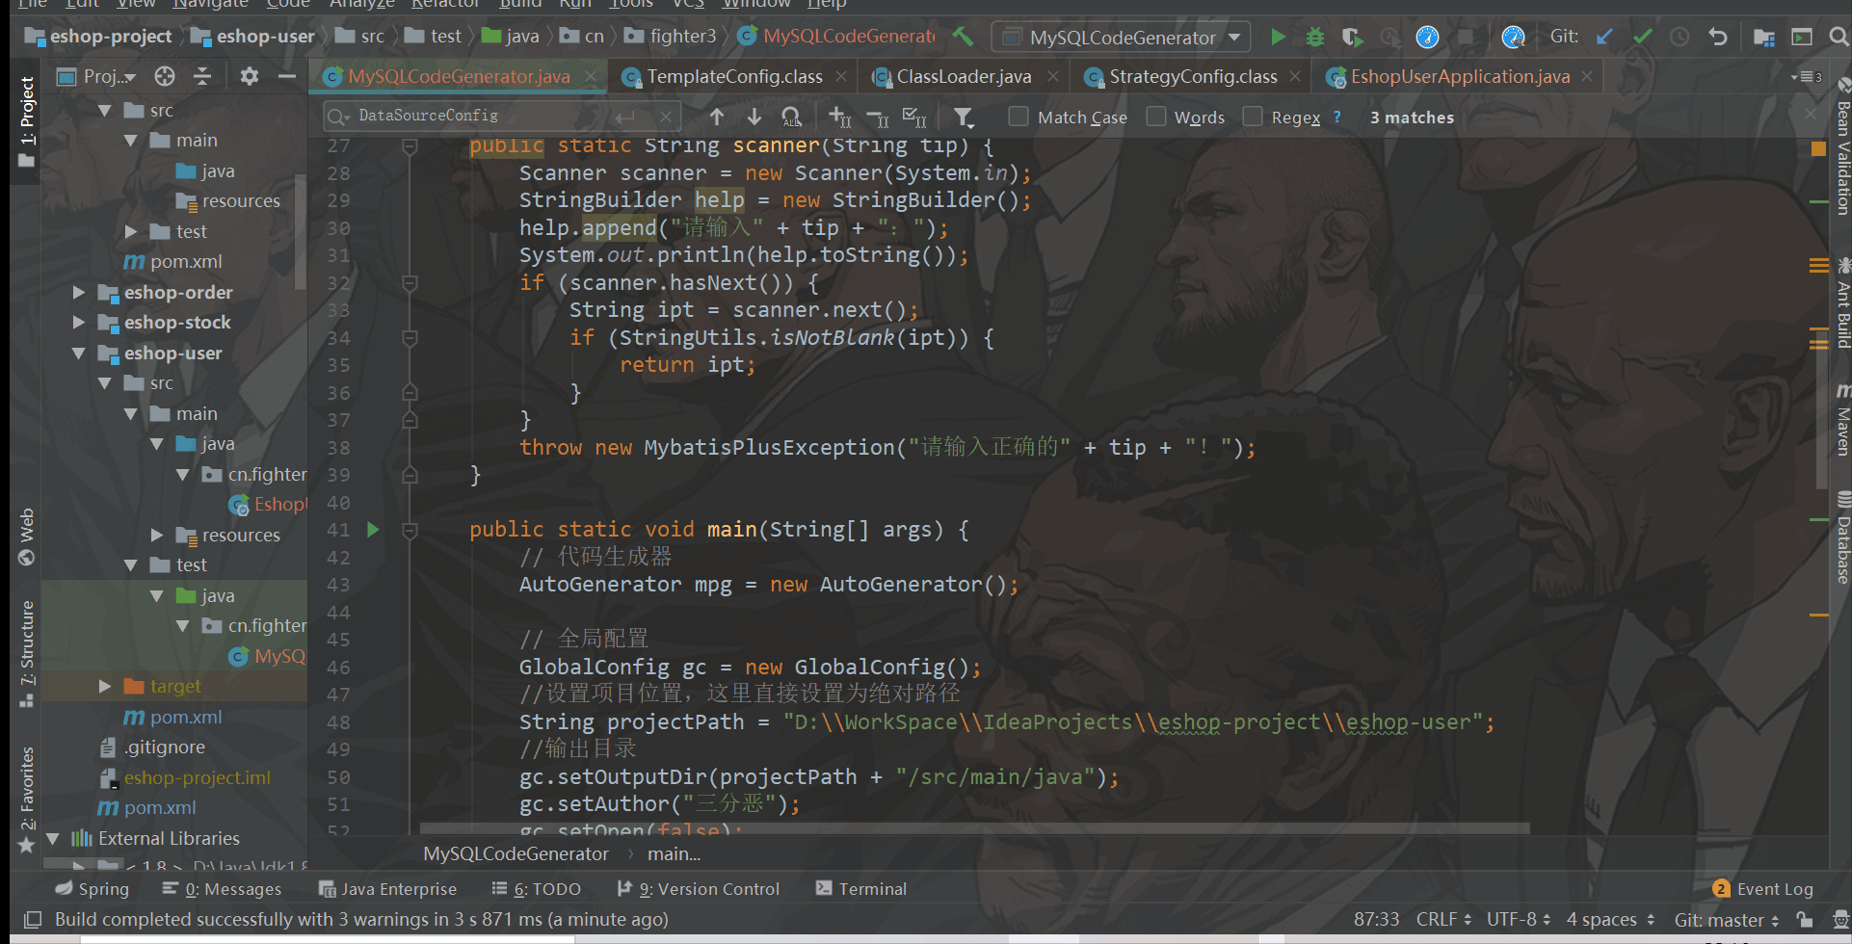1852x944 pixels.
Task: Open MySQLCodeGenerator run configuration dropdown
Action: point(1122,38)
